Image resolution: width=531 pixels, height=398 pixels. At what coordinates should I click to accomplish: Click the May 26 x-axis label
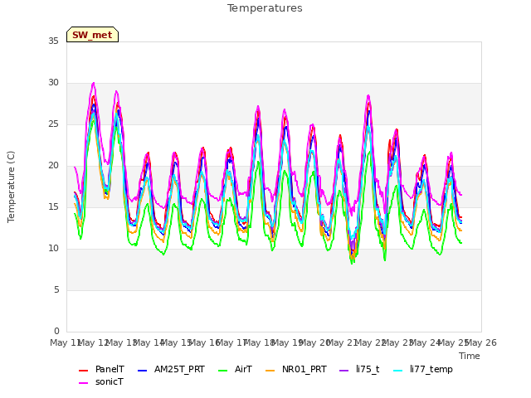coord(481,342)
